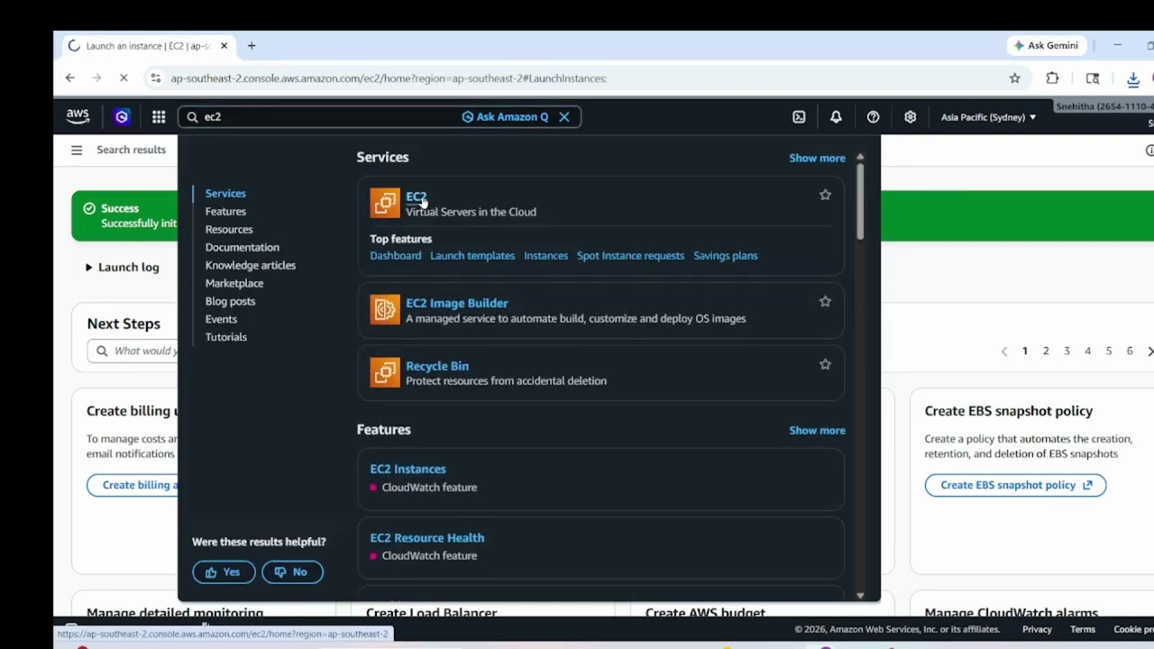
Task: Show more Features results
Action: pyautogui.click(x=817, y=430)
